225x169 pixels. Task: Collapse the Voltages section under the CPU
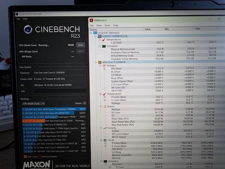[x=100, y=66]
